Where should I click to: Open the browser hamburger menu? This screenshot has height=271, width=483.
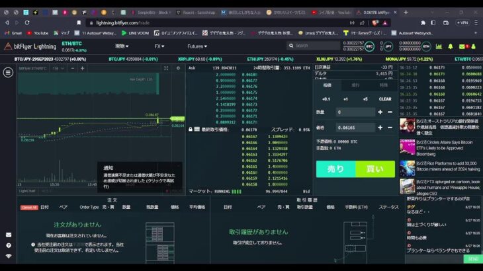(476, 22)
